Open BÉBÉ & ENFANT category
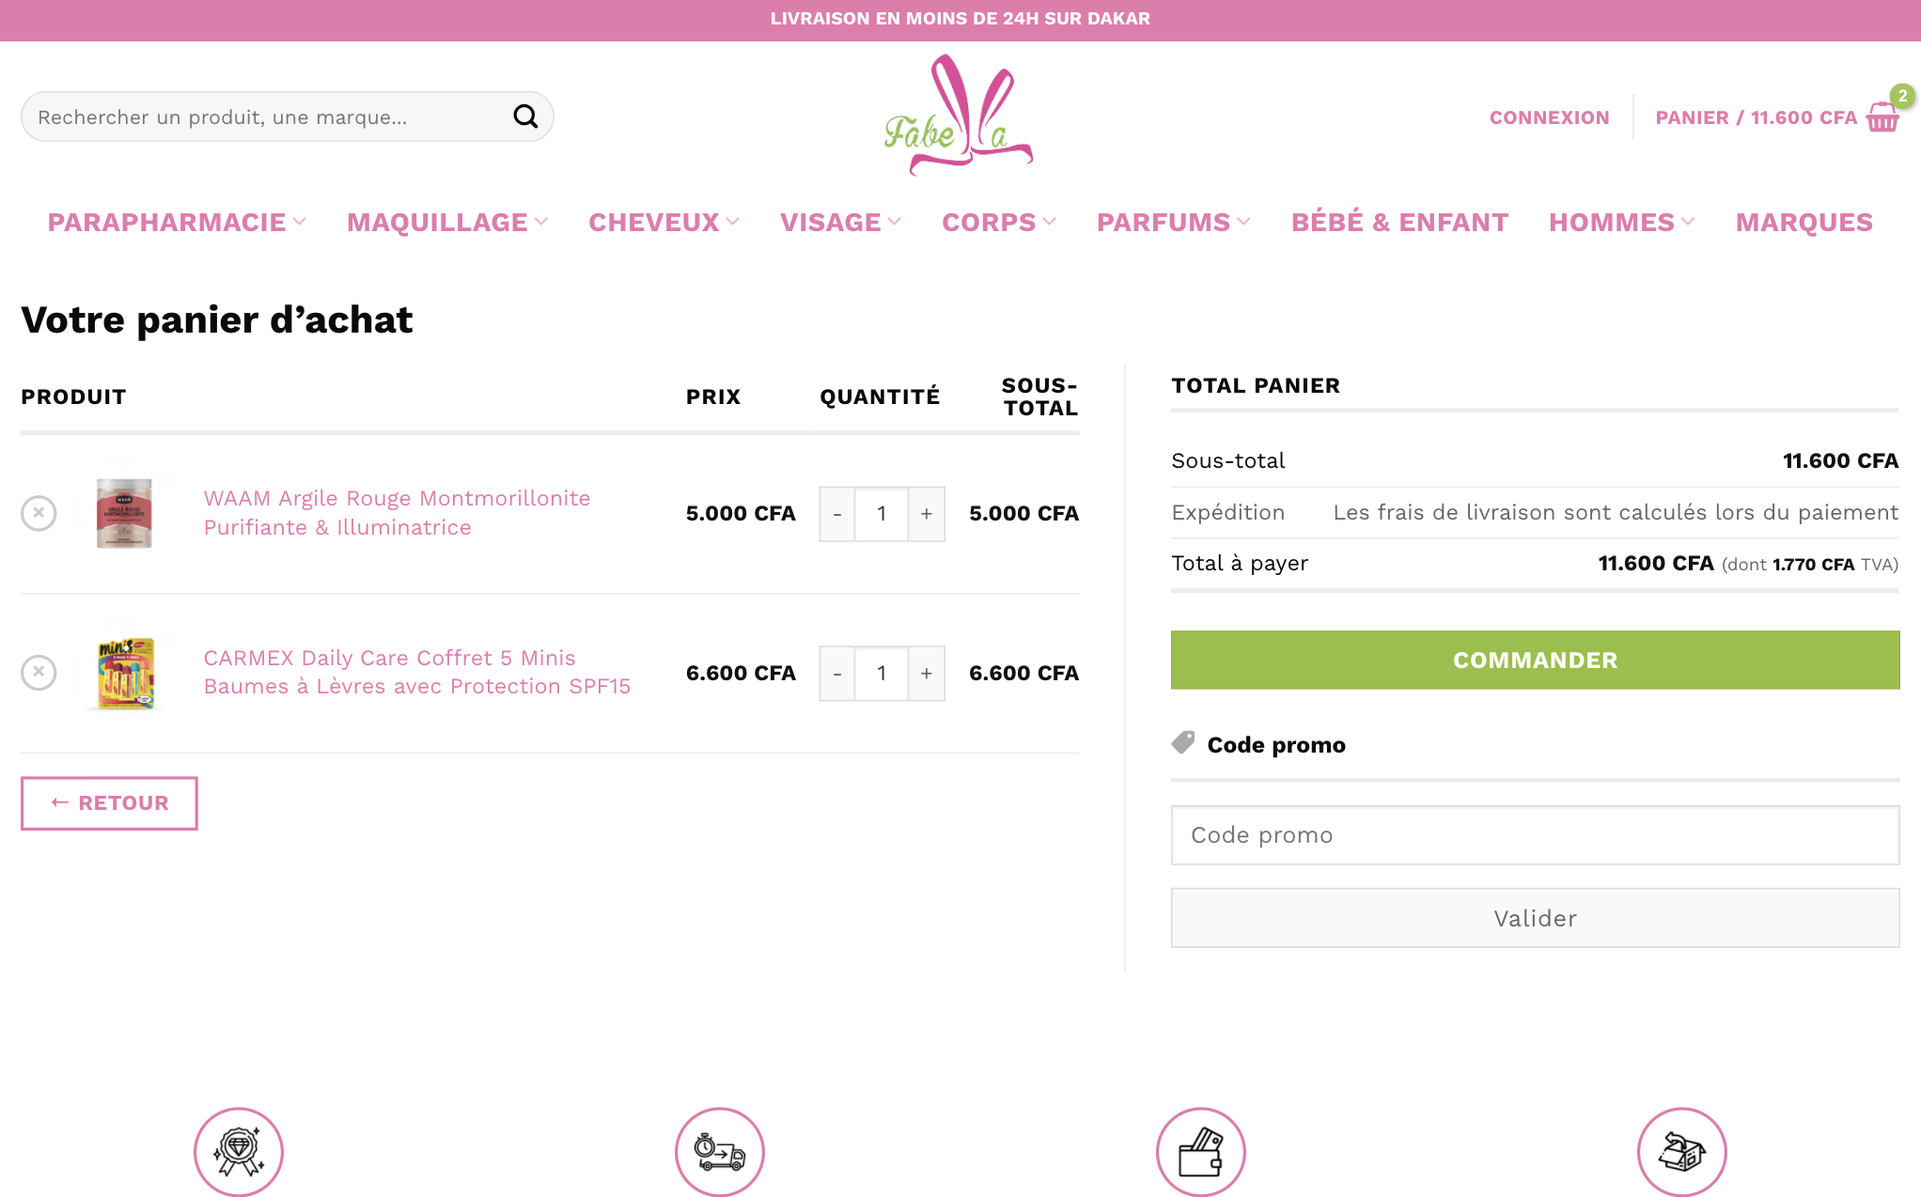The height and width of the screenshot is (1197, 1921). 1399,223
